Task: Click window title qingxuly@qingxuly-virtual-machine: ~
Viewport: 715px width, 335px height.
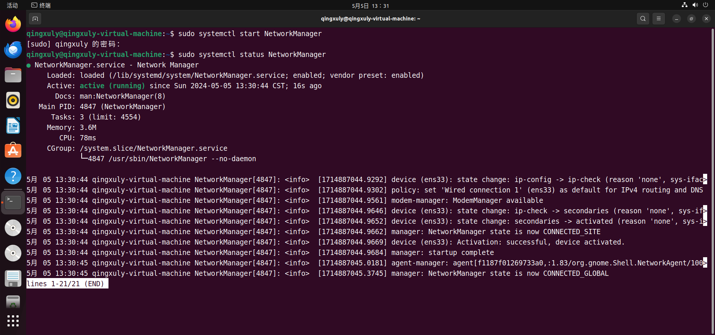Action: coord(371,19)
